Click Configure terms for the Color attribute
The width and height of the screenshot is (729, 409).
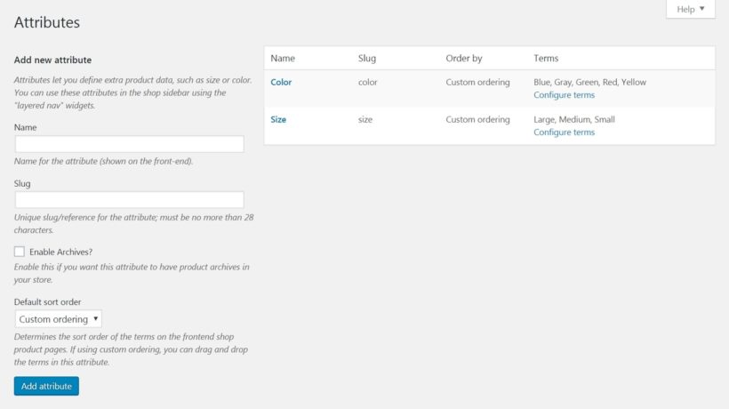[564, 95]
